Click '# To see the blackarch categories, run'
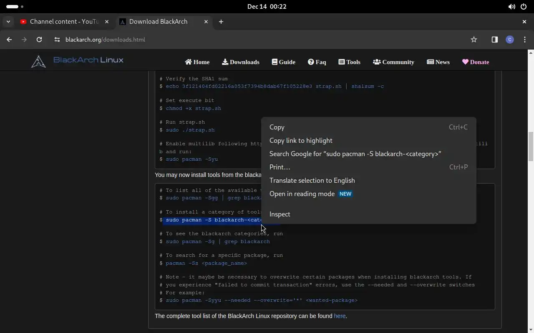This screenshot has width=534, height=333. click(x=221, y=234)
